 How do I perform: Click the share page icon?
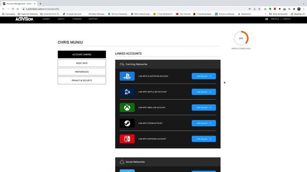coord(254,9)
